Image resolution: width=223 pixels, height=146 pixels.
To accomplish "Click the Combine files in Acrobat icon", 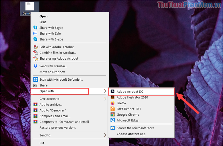I will click(36, 53).
